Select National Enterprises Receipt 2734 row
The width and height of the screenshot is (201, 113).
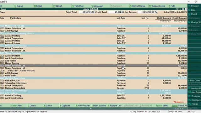(x=94, y=88)
